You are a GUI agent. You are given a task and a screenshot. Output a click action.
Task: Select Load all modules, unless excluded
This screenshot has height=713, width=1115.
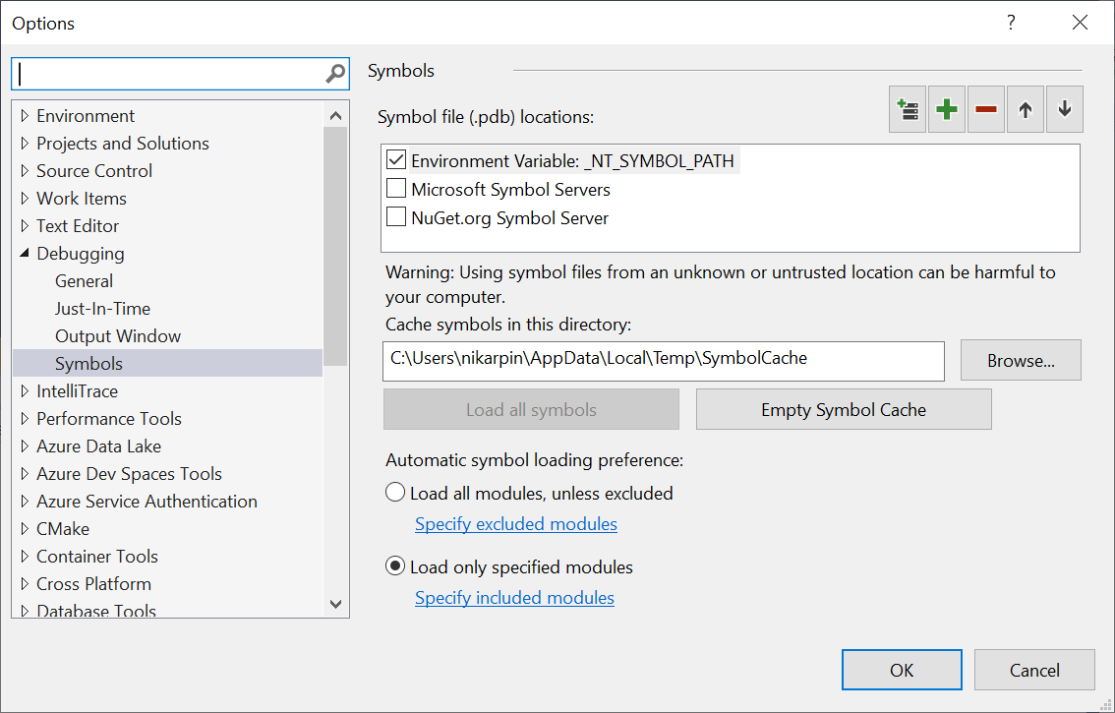tap(395, 493)
